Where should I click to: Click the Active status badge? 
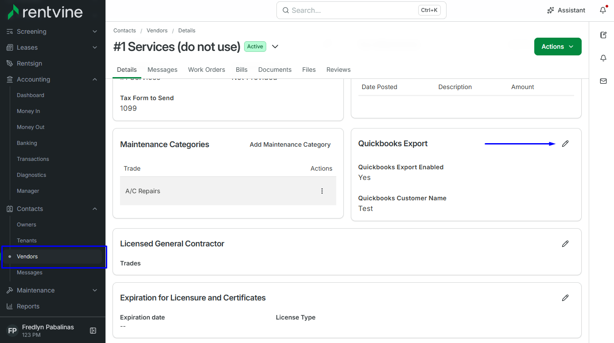click(255, 47)
